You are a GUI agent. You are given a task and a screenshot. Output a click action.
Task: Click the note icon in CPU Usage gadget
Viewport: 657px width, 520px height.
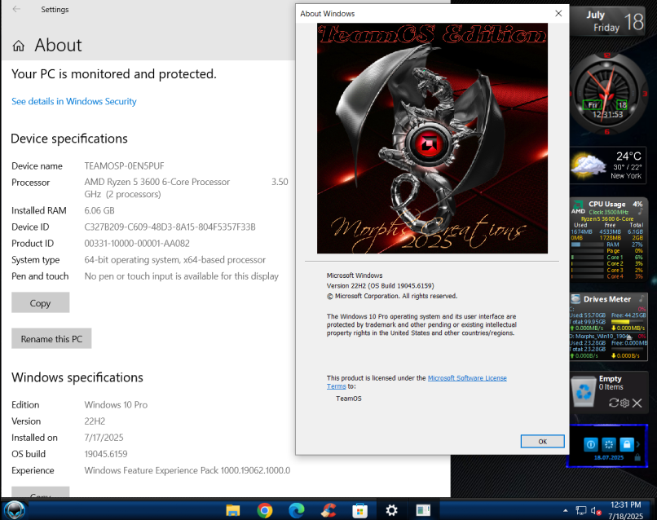click(640, 212)
